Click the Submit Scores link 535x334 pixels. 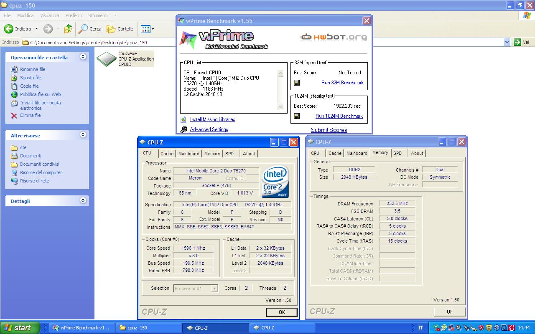[329, 130]
